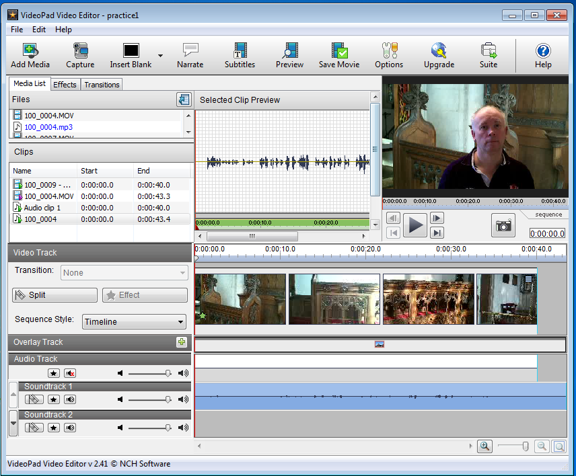The image size is (576, 476).
Task: Open the Transition dropdown
Action: [124, 273]
